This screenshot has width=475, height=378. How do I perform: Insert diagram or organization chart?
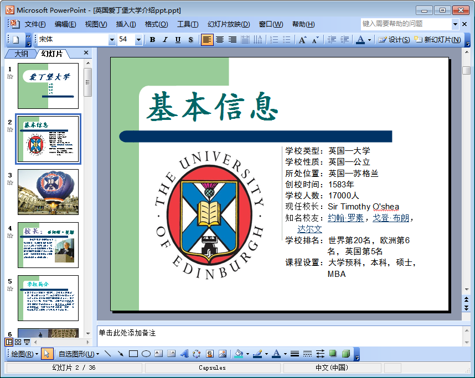(197, 354)
